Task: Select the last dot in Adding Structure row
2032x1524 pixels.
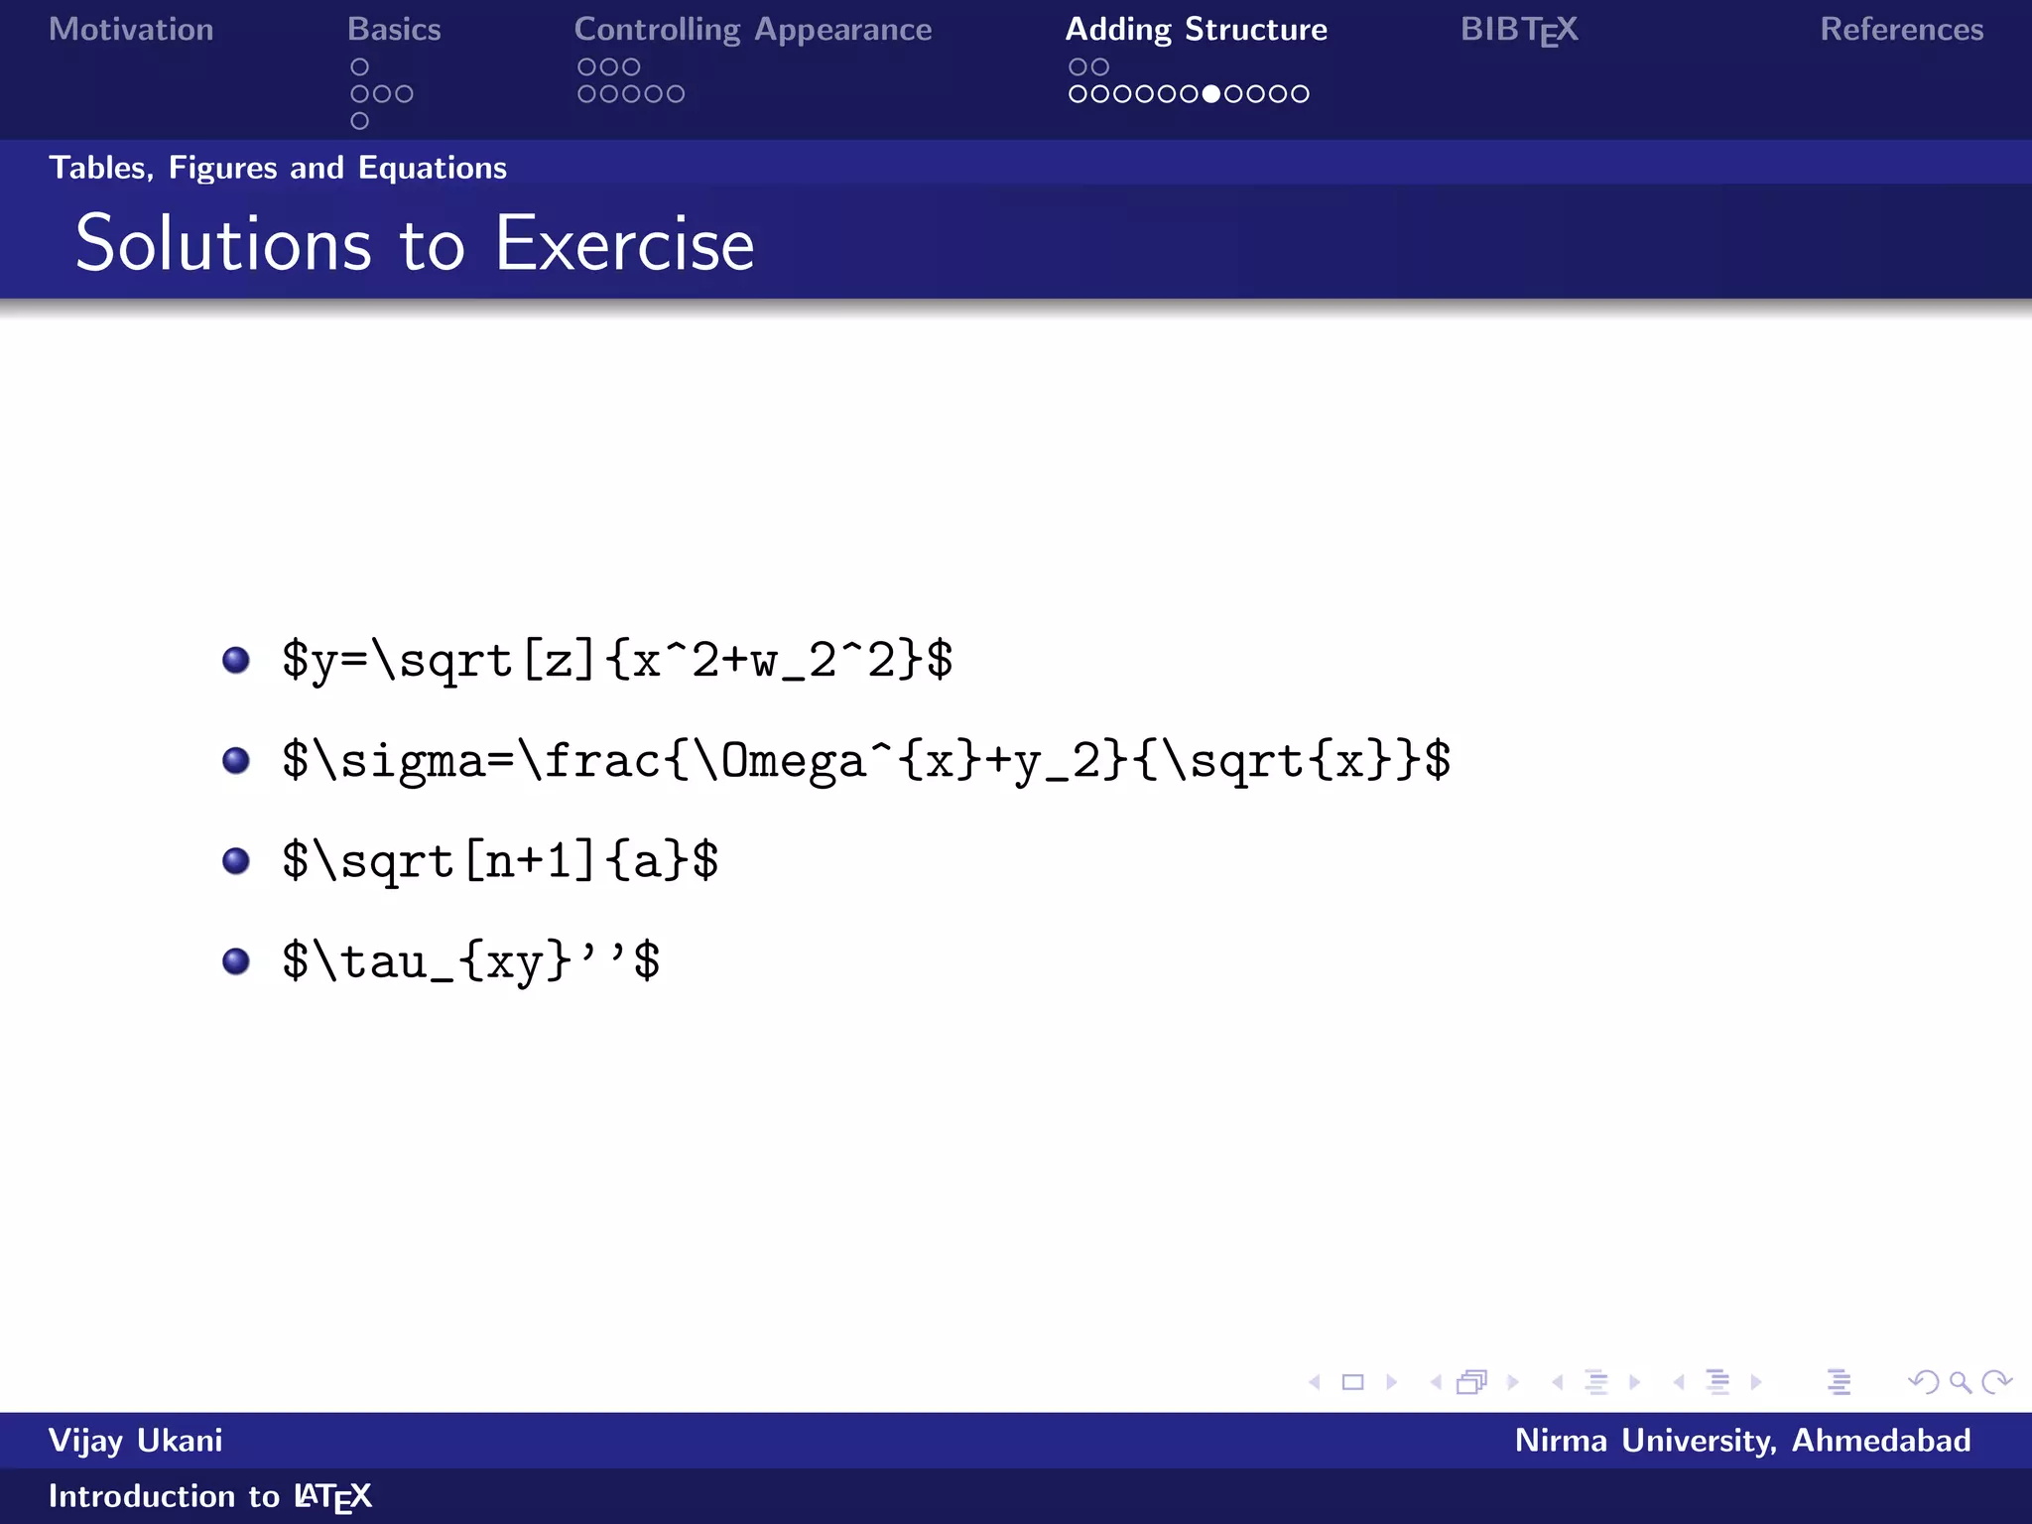Action: tap(1300, 94)
